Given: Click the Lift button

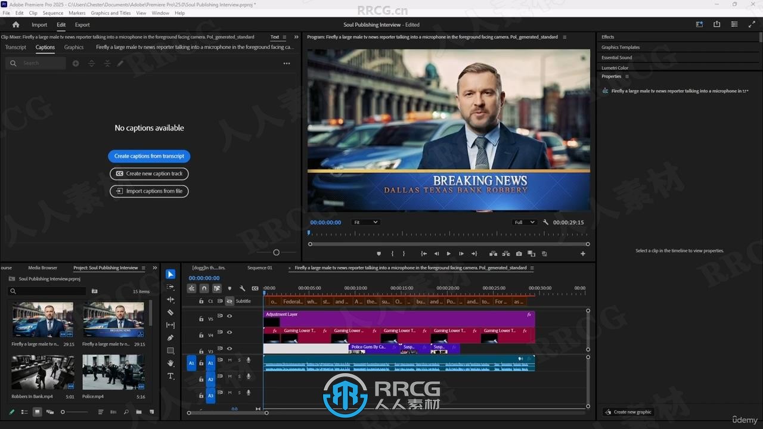Looking at the screenshot, I should [493, 254].
